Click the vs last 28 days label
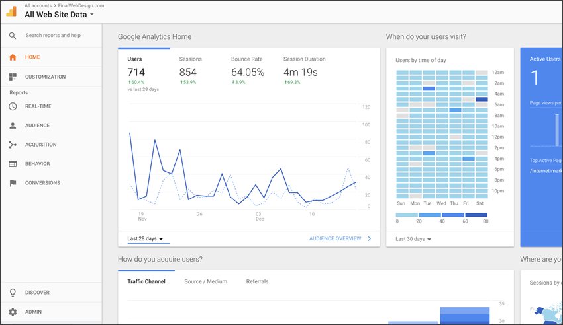 point(143,89)
